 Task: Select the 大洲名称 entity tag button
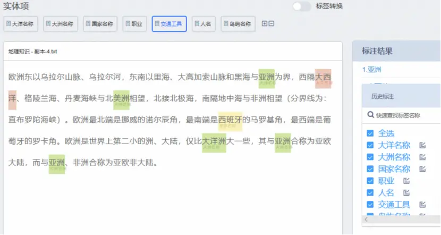61,24
